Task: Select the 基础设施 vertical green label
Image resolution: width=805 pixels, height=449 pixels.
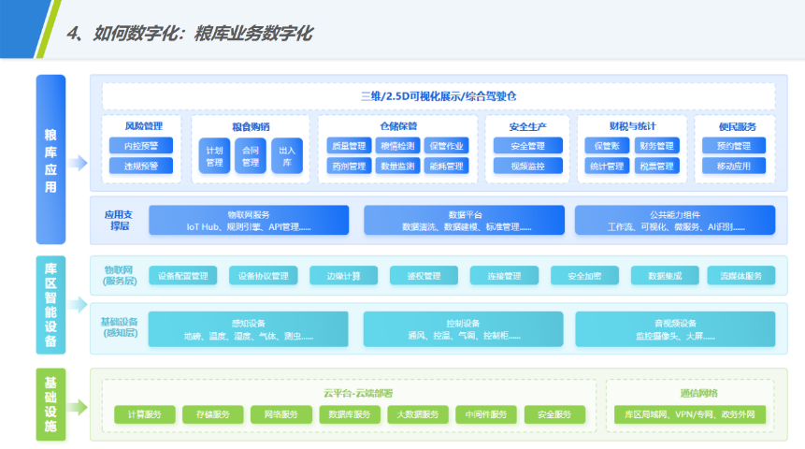Action: [50, 404]
